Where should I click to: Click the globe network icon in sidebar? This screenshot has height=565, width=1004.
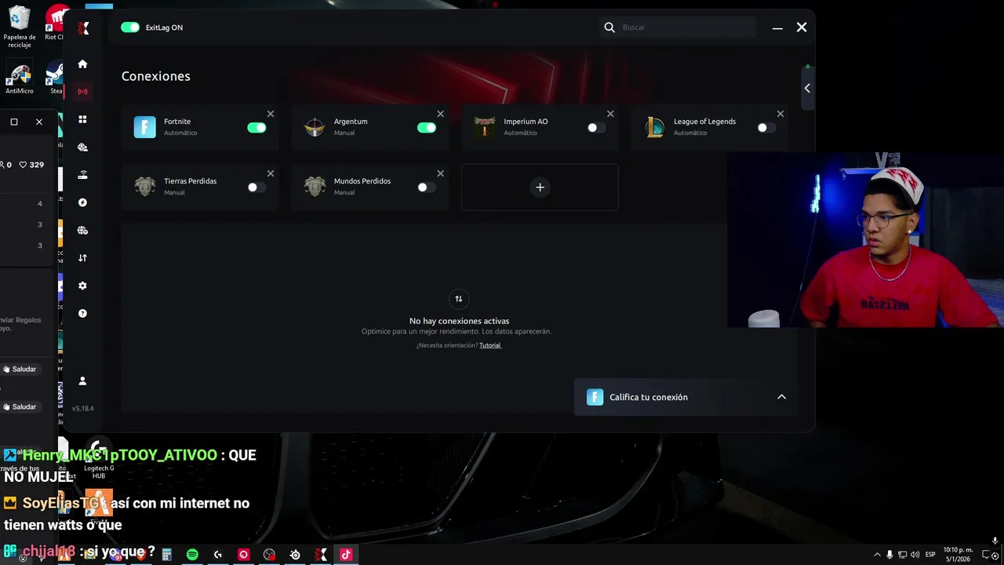pos(82,231)
